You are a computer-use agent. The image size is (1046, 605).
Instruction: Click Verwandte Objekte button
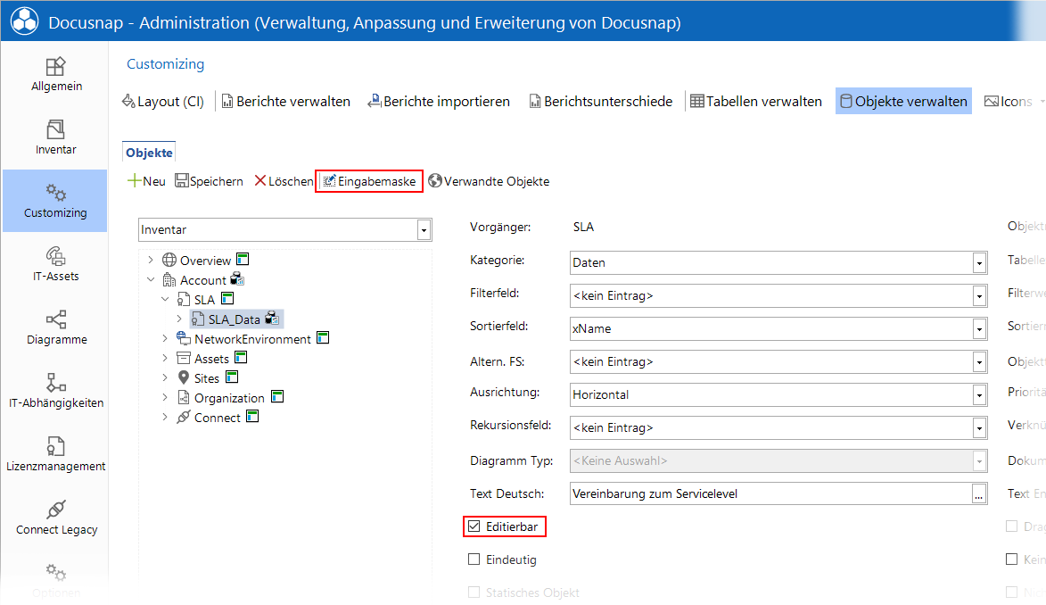tap(489, 181)
